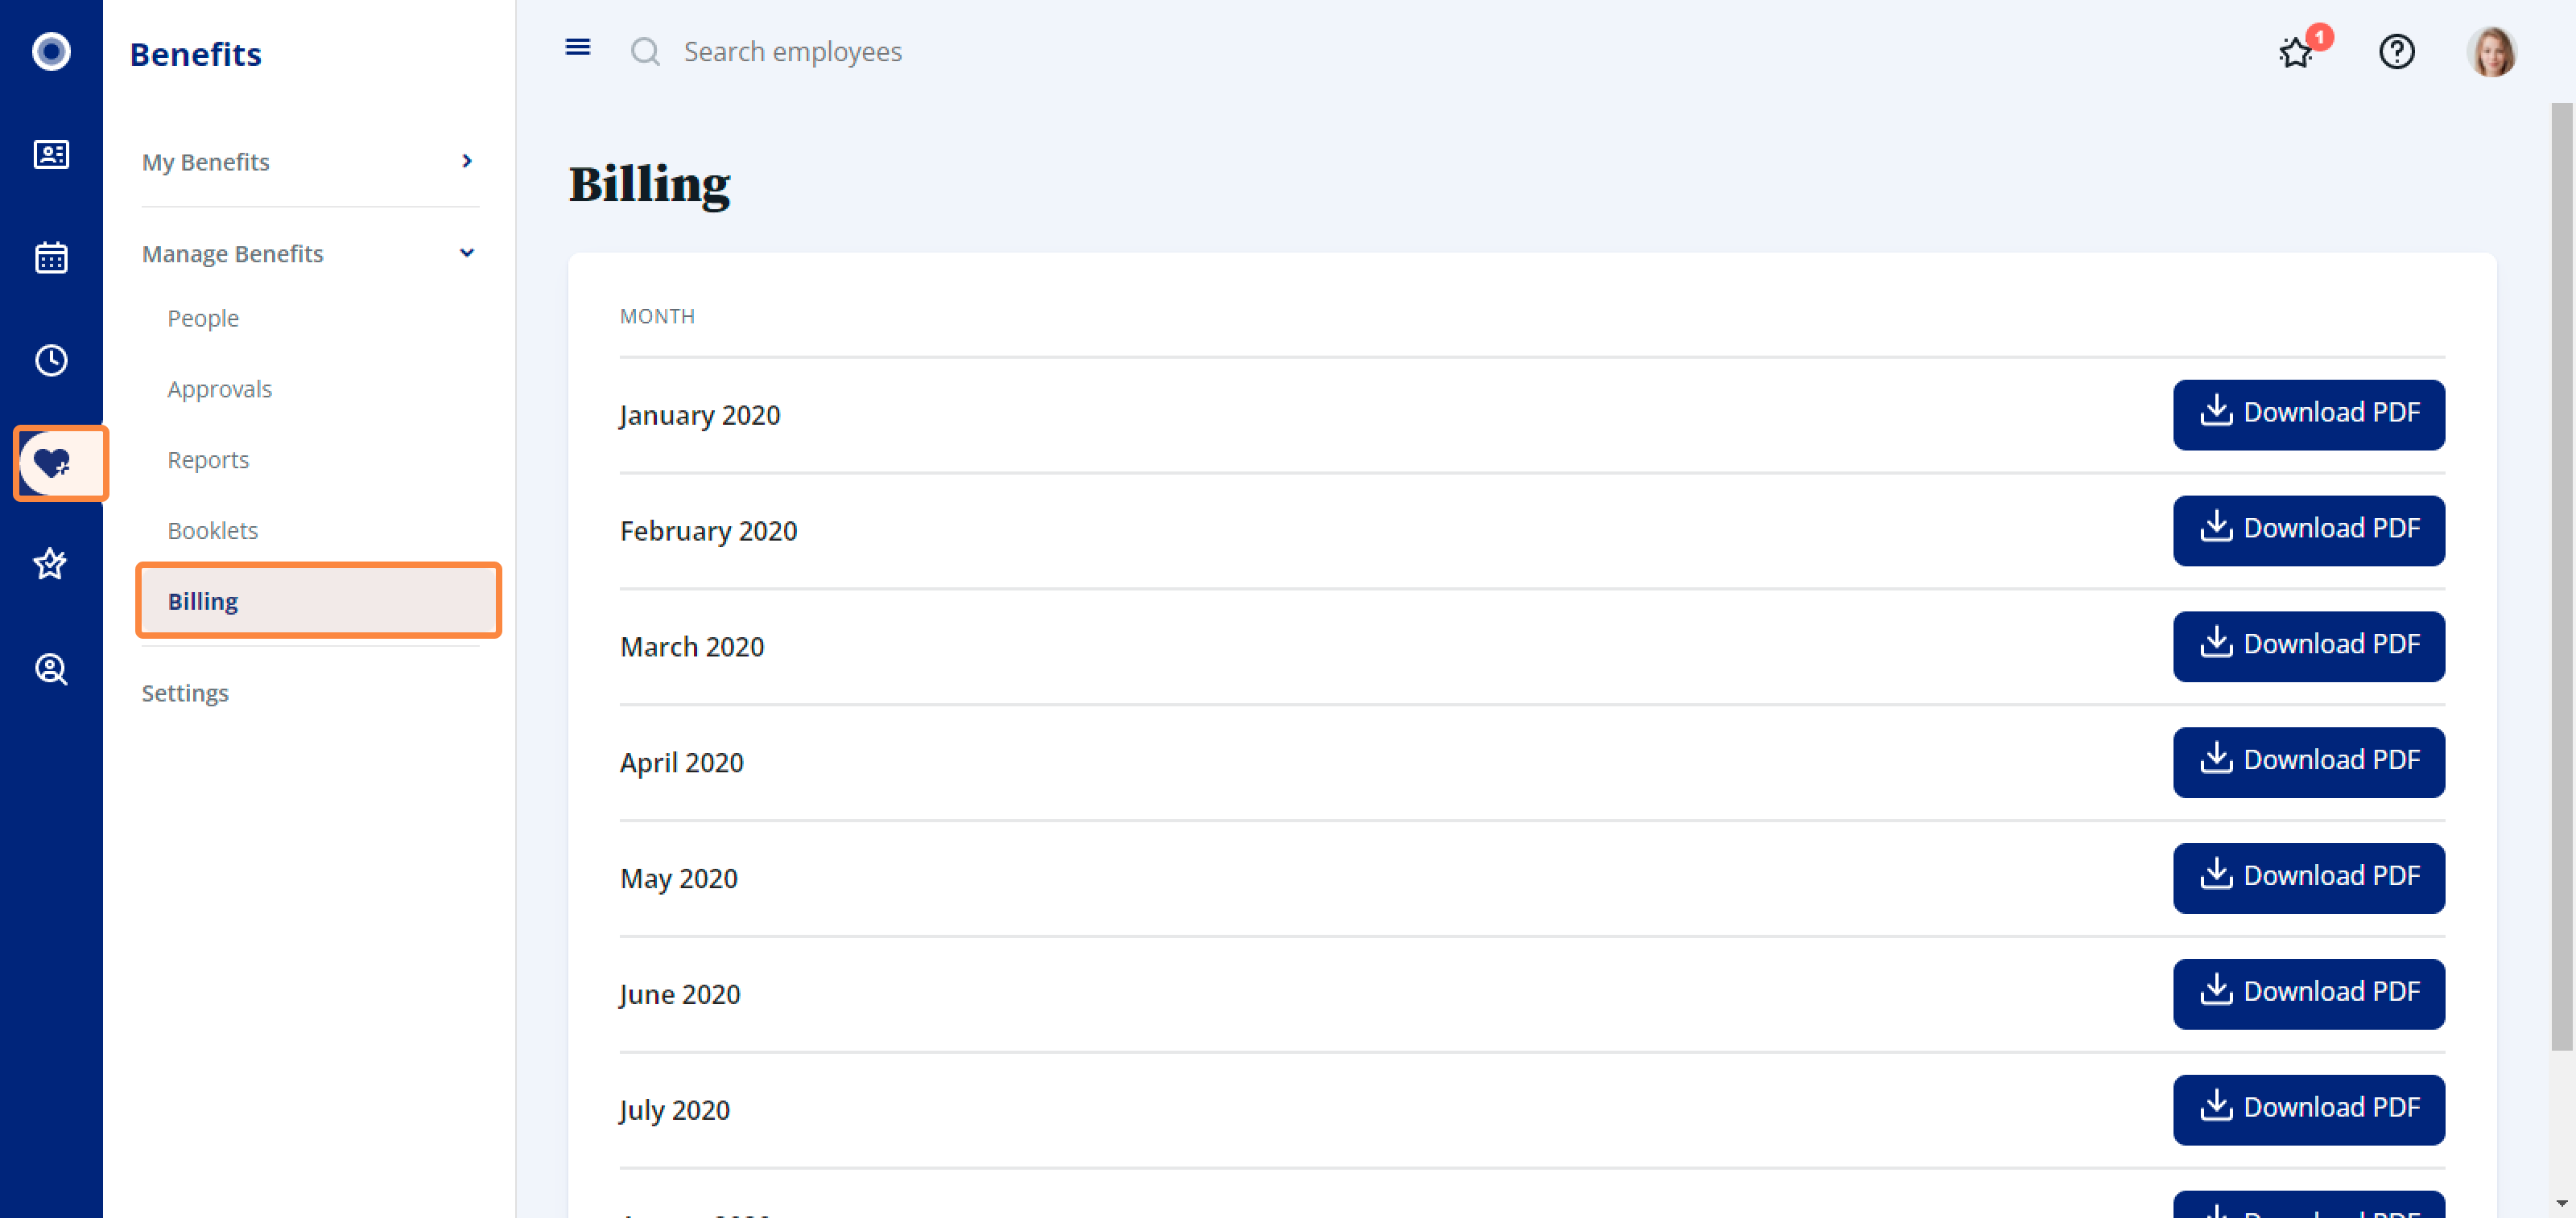Download PDF for January 2020

tap(2309, 414)
